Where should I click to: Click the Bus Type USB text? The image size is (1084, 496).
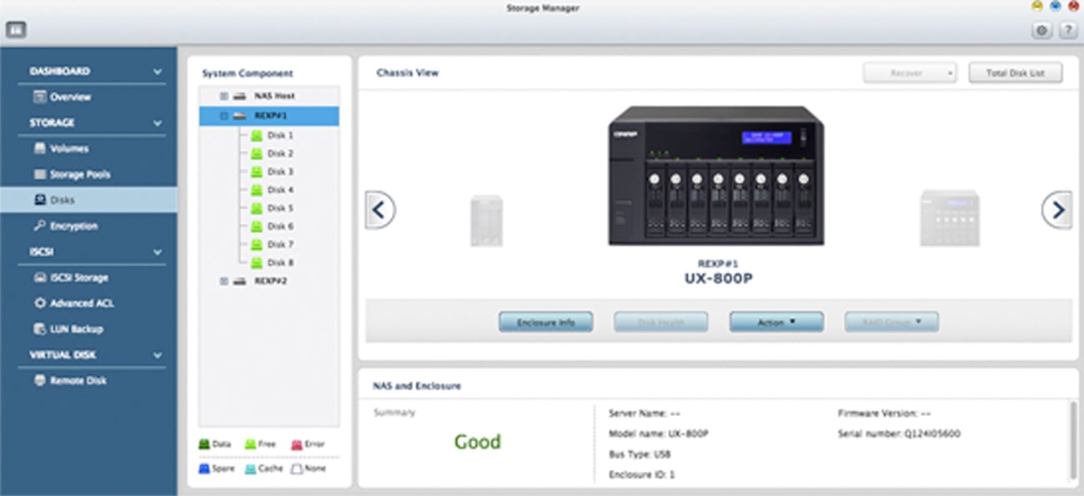[x=640, y=454]
